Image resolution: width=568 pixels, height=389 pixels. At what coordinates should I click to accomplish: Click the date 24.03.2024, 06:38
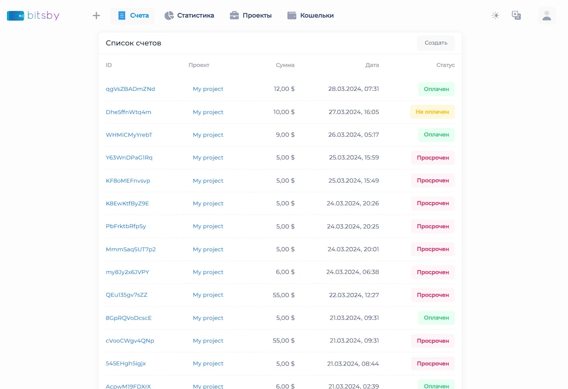click(x=353, y=272)
